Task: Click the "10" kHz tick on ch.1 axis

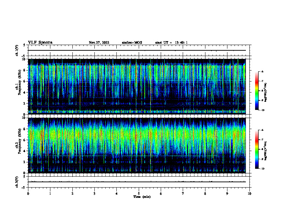Action: pyautogui.click(x=24, y=59)
